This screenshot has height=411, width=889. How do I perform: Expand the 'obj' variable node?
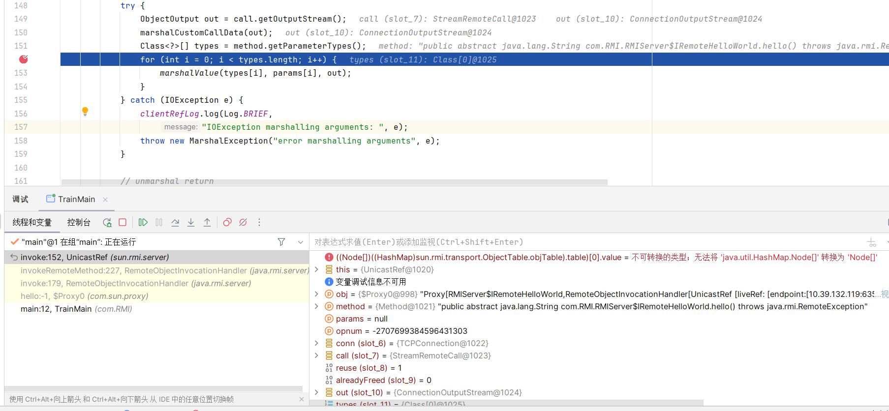click(x=316, y=294)
